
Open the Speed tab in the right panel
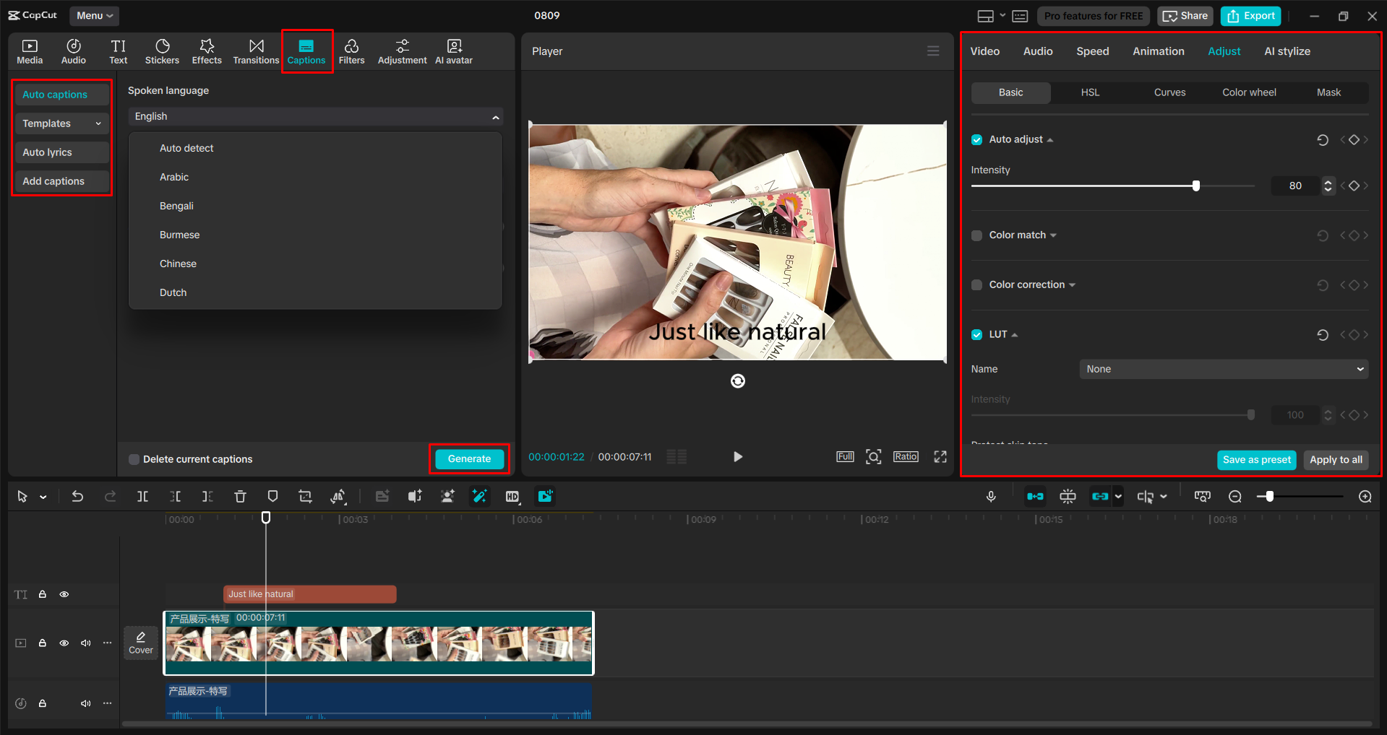(1092, 51)
